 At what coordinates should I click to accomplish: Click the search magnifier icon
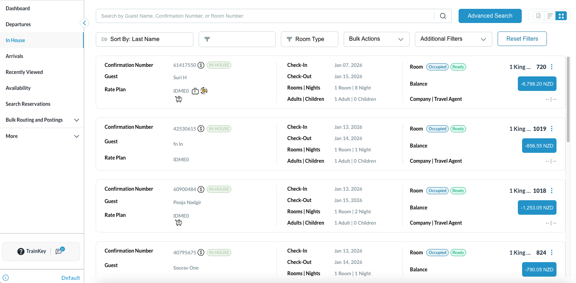[x=443, y=16]
